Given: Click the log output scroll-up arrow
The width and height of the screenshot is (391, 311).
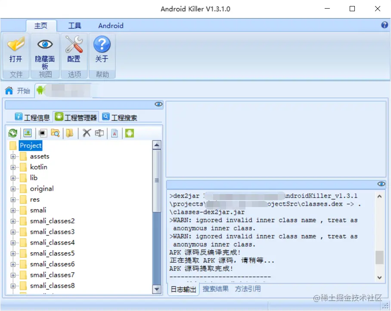Looking at the screenshot, I should point(379,196).
